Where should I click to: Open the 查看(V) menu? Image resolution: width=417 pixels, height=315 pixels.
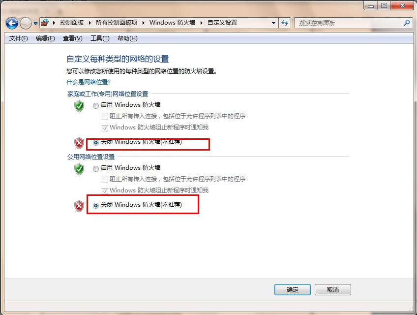(x=73, y=38)
